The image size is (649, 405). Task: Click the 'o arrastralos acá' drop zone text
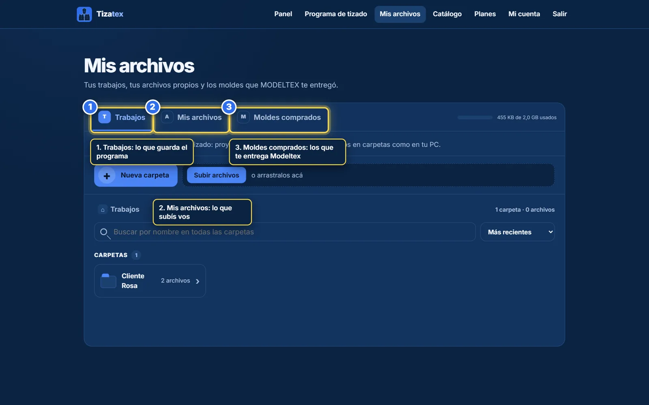pos(277,175)
